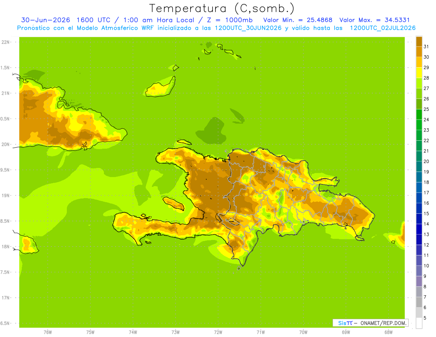
Task: Click the '72W' longitude axis label
Action: 218,332
